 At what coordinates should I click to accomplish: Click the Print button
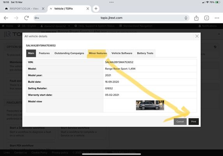tap(193, 122)
